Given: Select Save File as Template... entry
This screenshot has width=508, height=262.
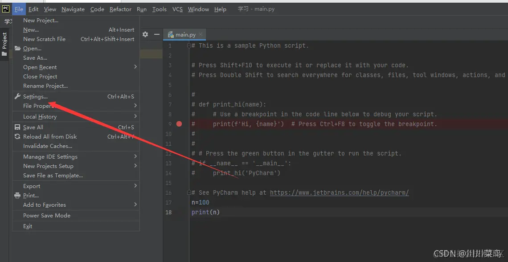Looking at the screenshot, I should tap(76, 176).
